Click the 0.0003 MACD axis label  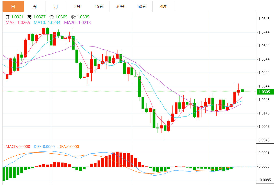tap(264, 166)
